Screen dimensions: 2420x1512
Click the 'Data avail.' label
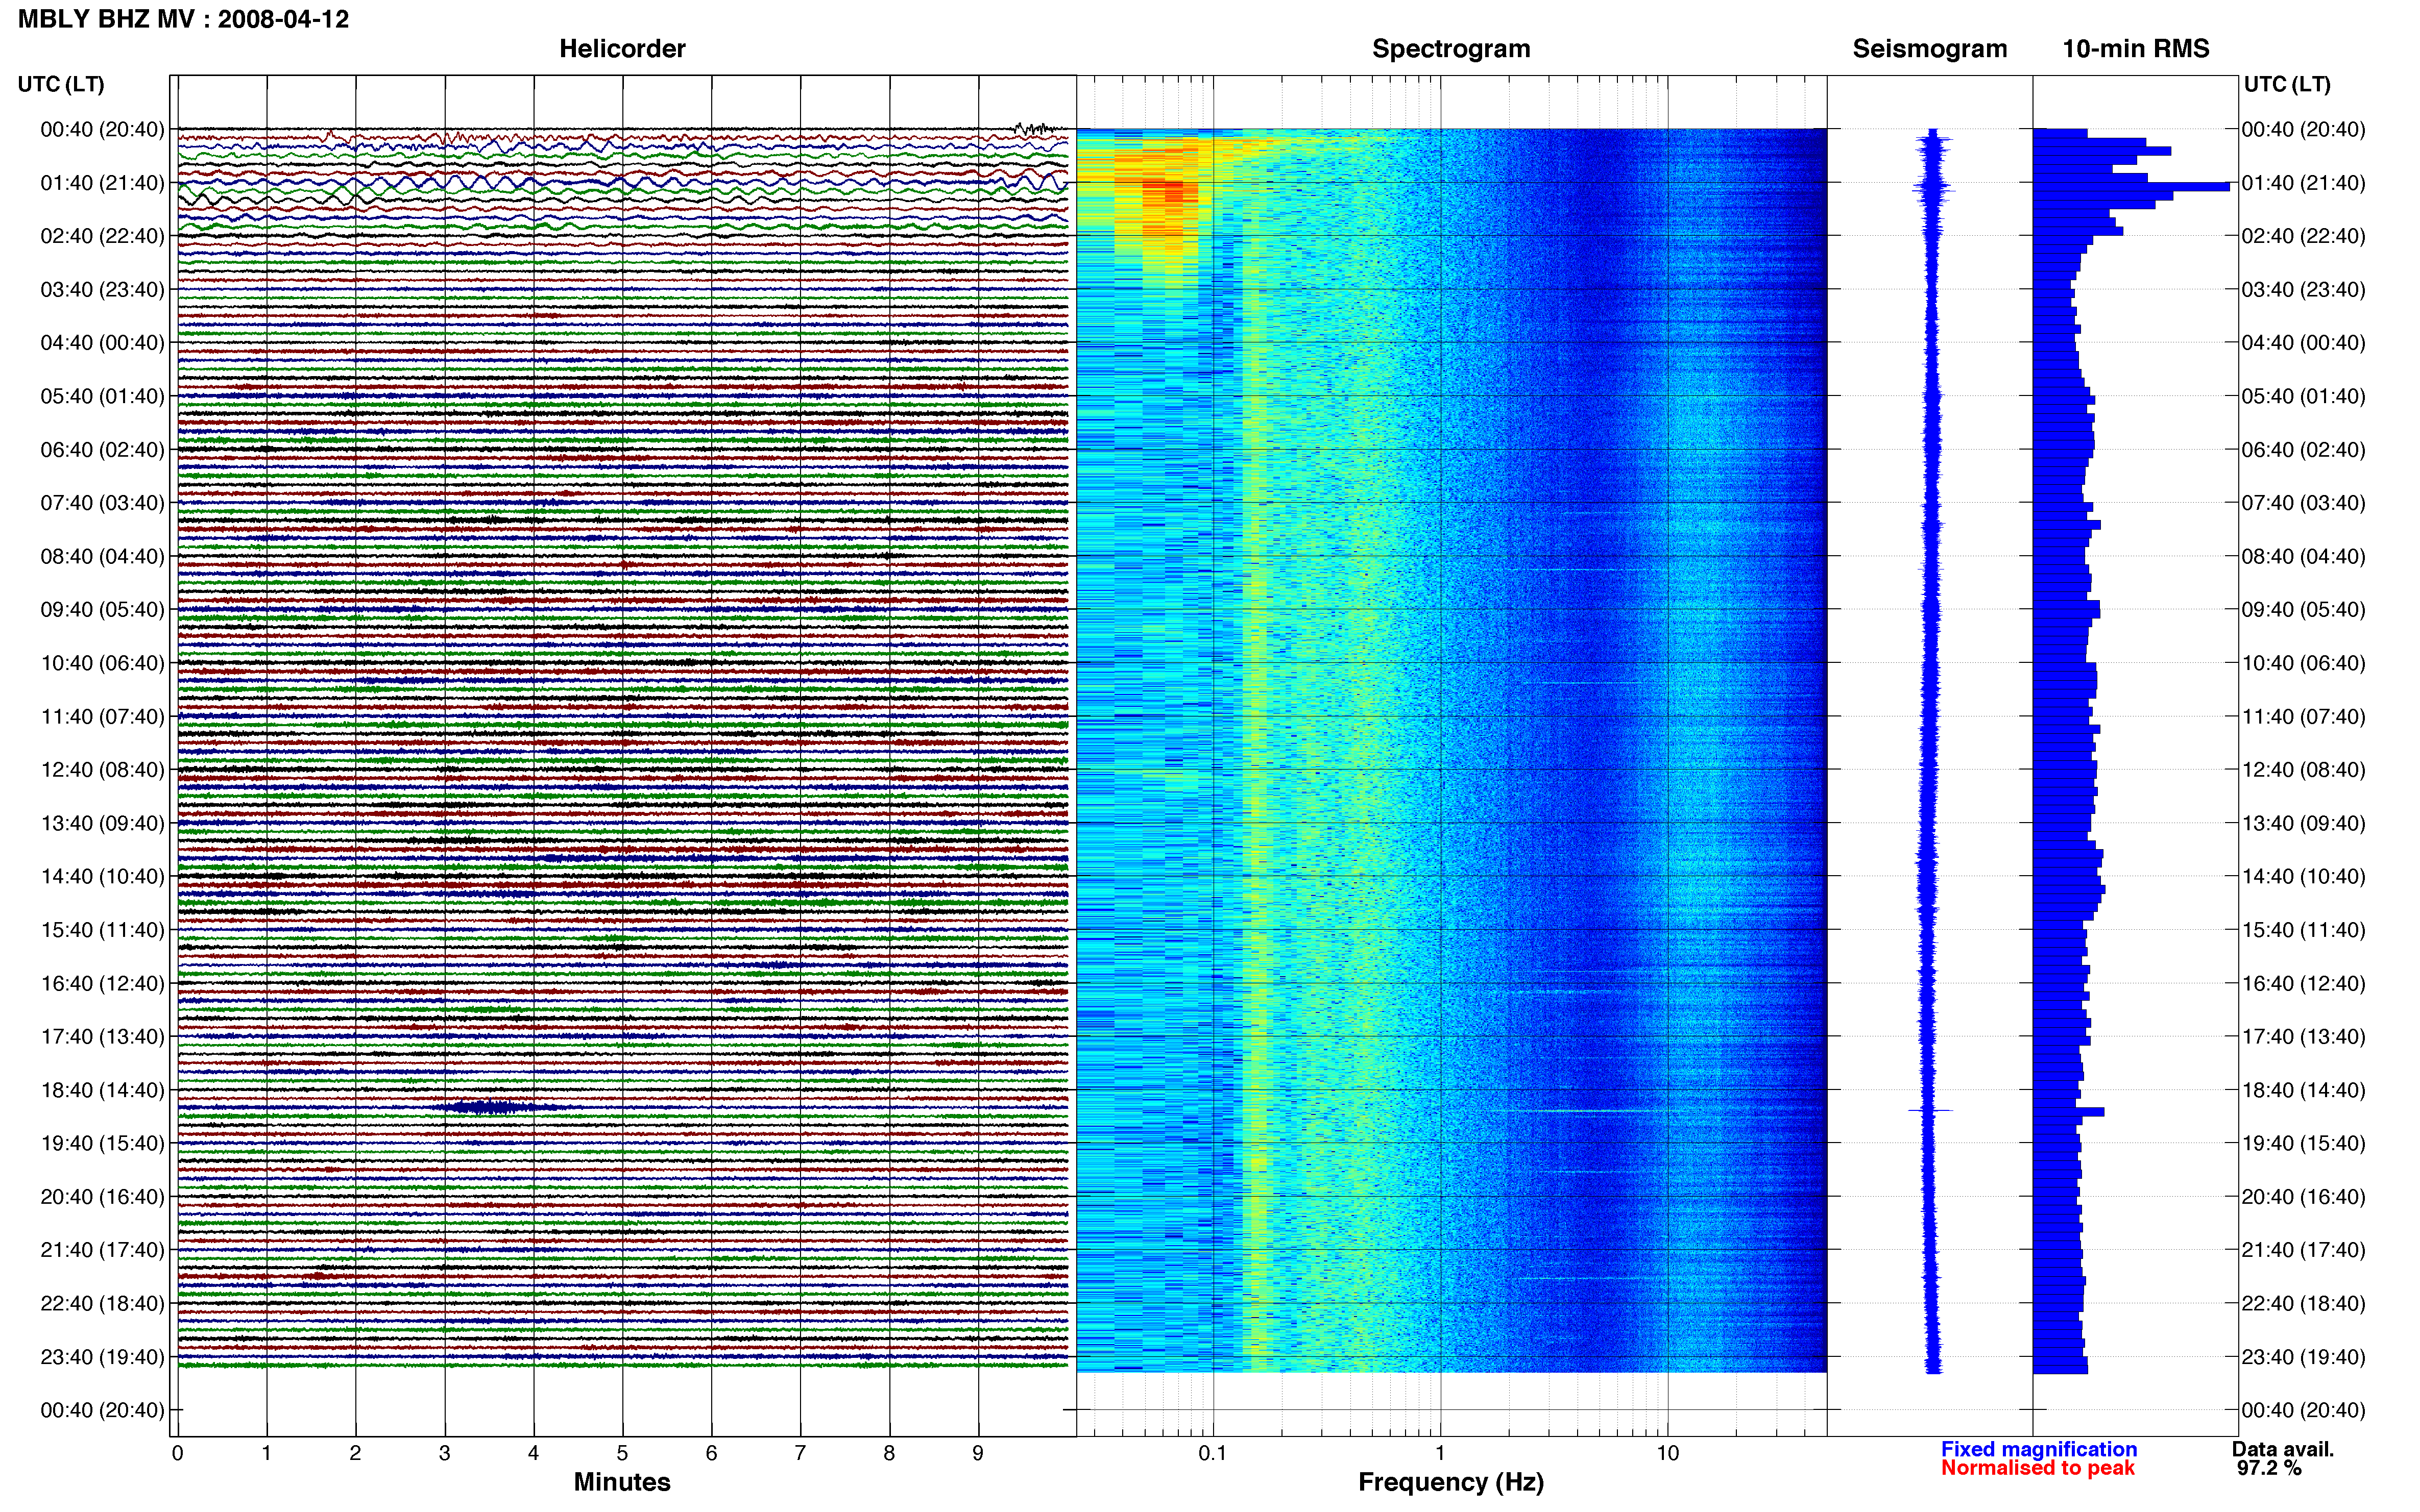coord(2283,1449)
